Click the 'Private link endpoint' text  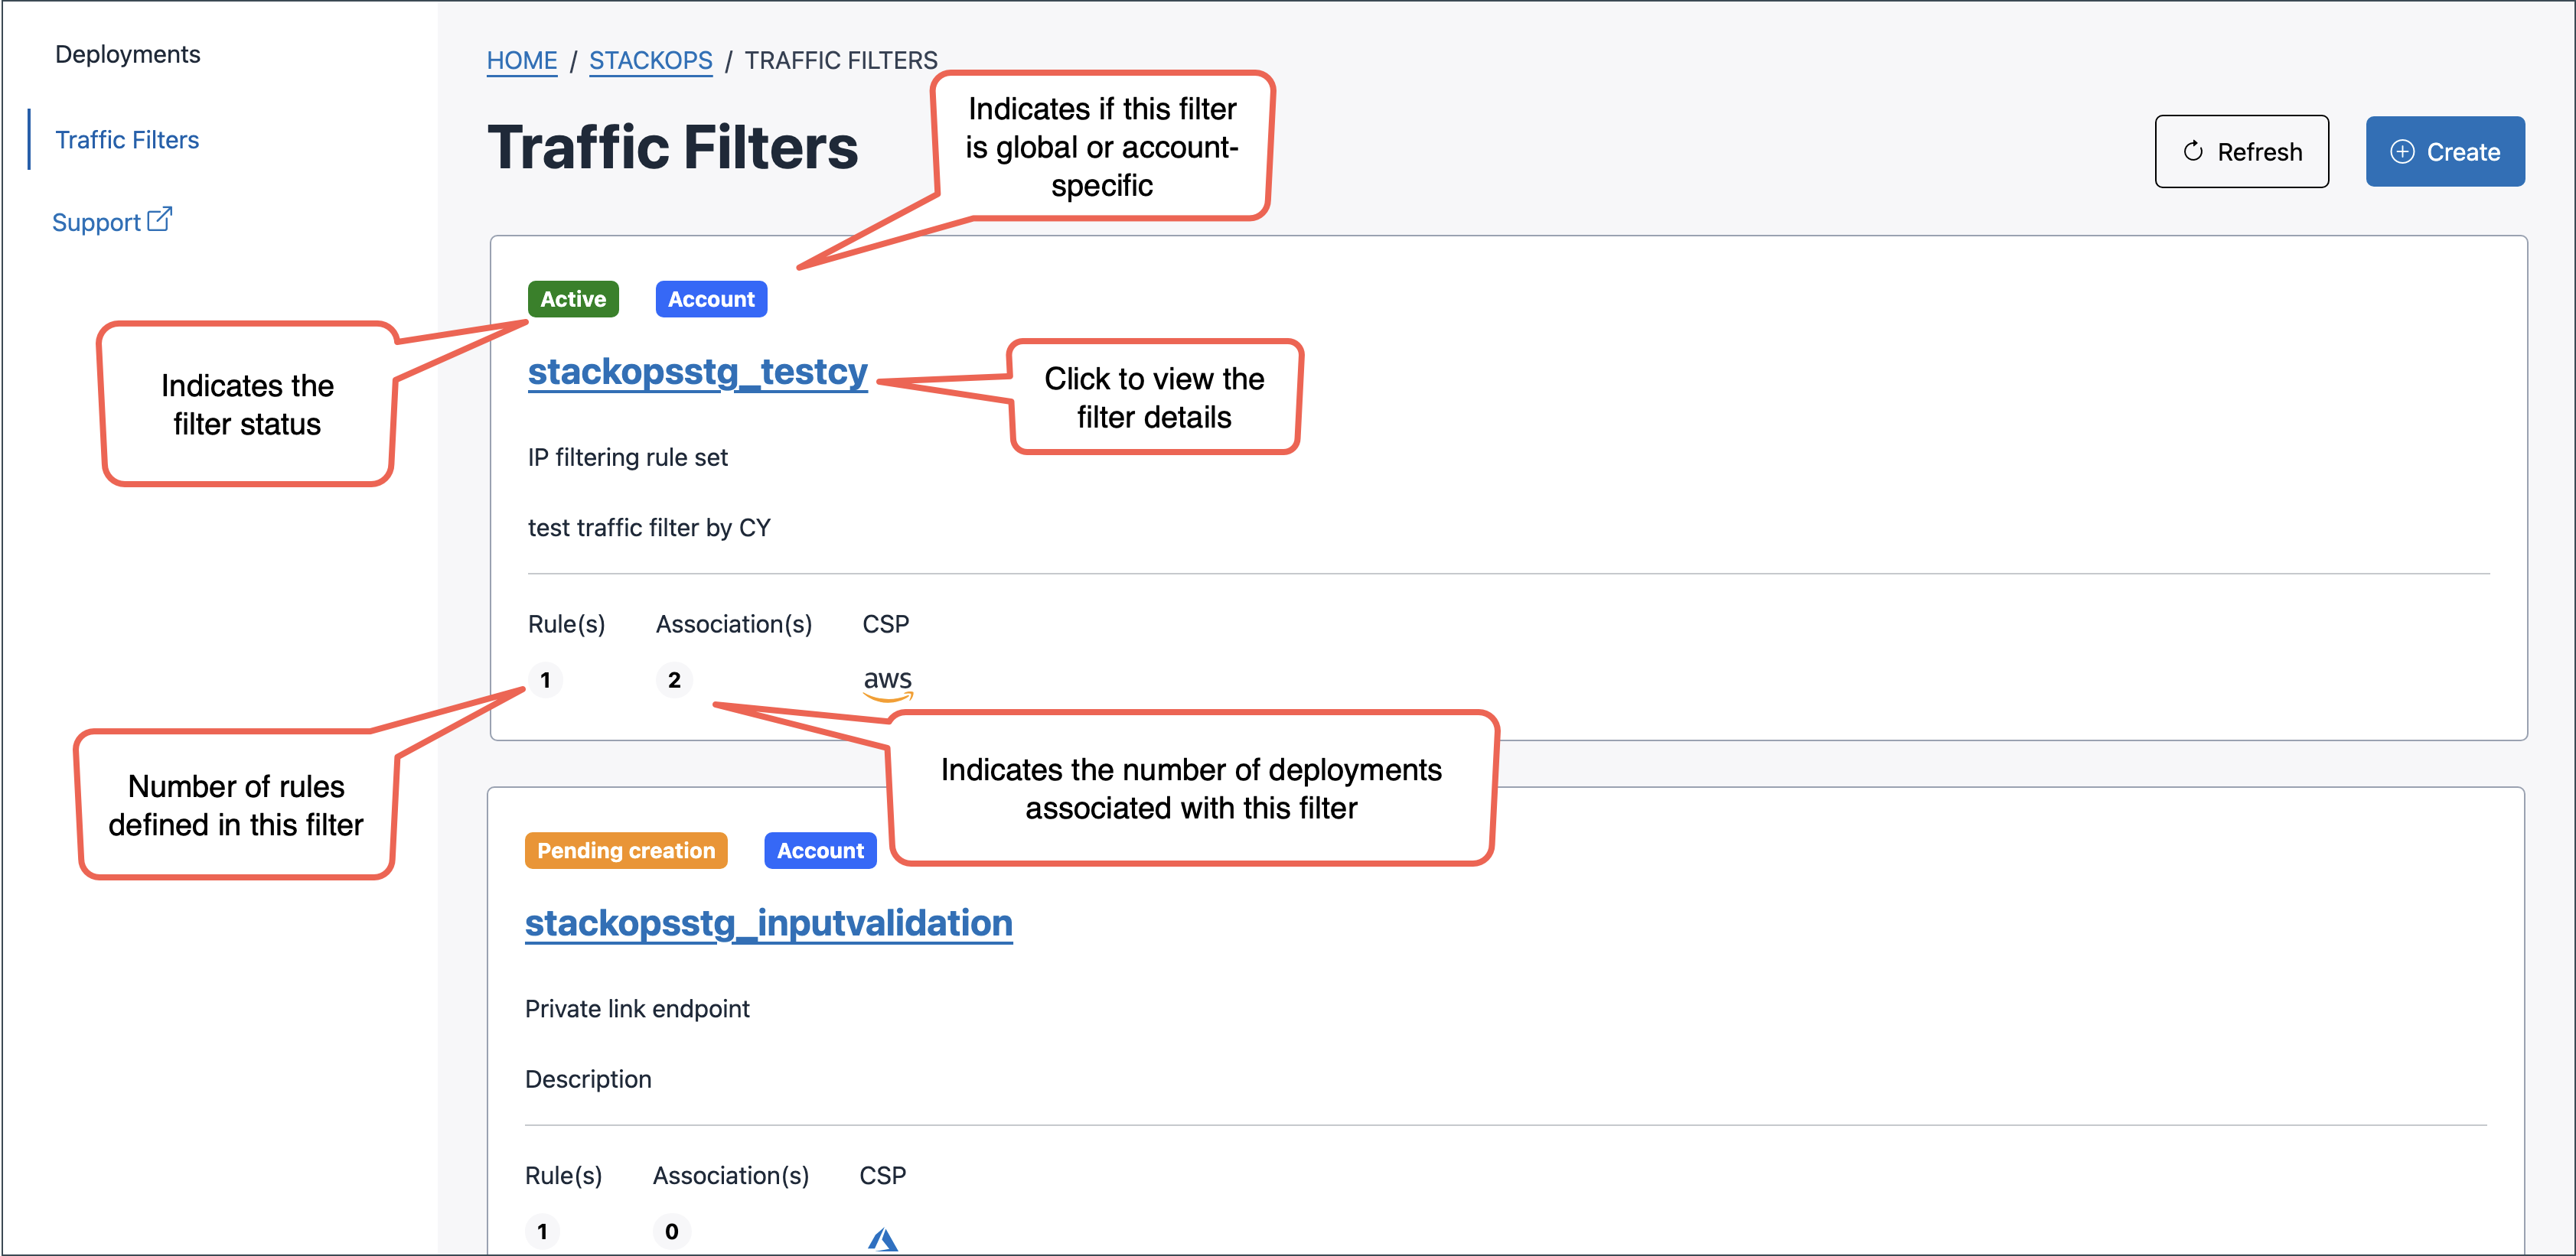click(637, 1009)
